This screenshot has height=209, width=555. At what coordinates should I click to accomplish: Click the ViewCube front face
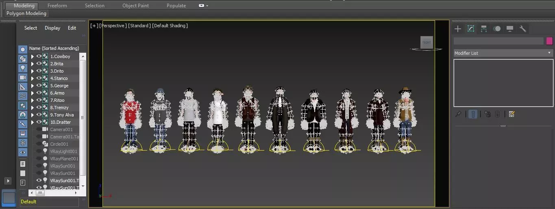(427, 42)
